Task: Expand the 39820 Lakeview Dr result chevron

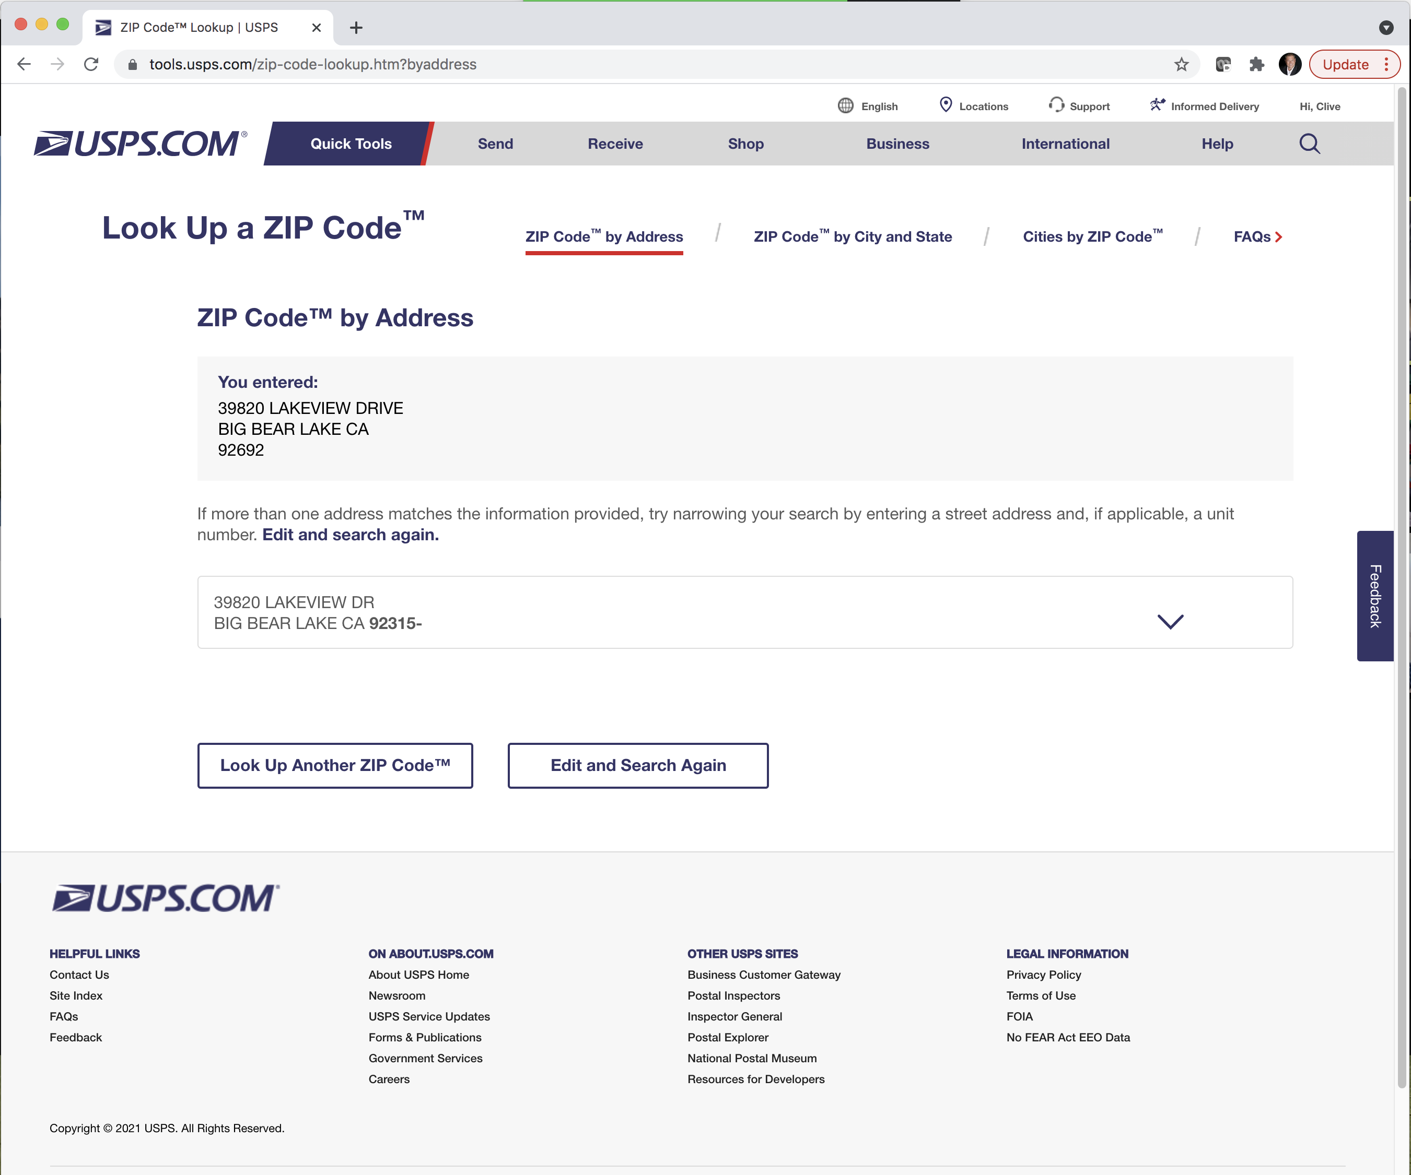Action: [1171, 621]
